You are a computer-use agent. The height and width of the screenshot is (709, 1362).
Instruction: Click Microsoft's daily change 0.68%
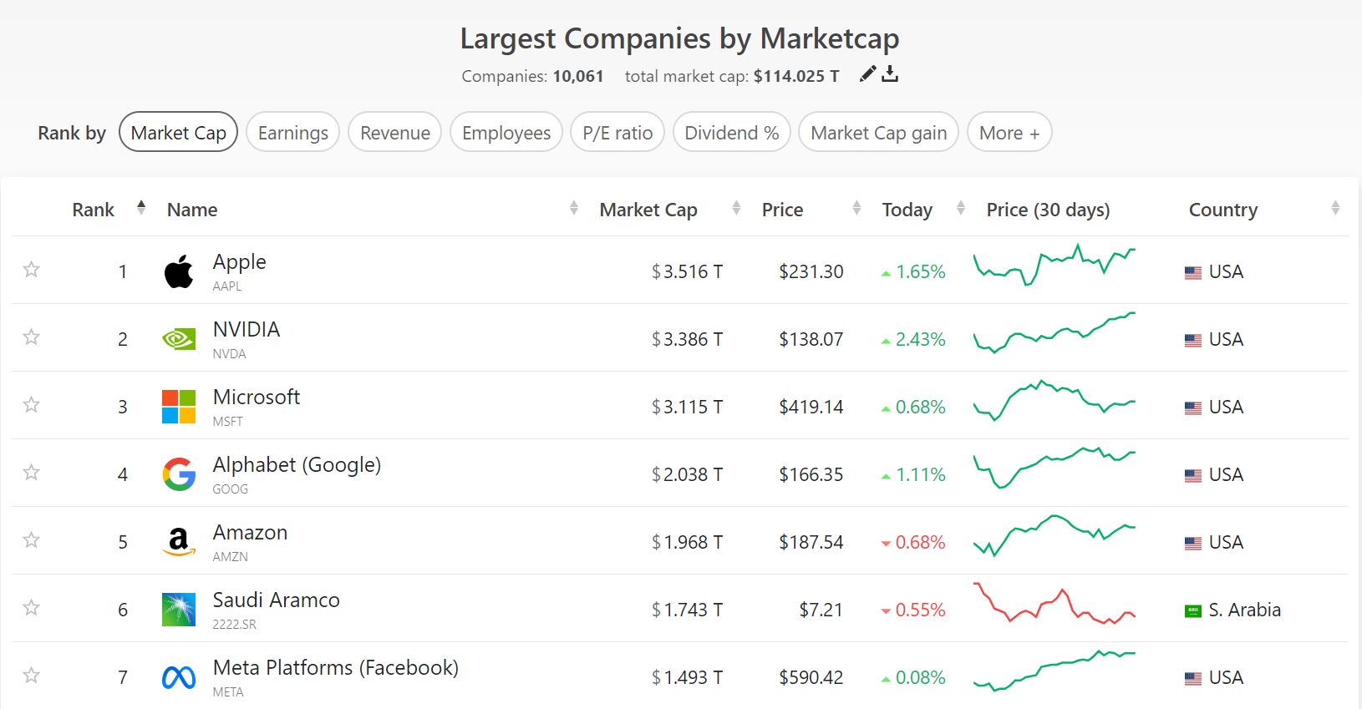[x=921, y=407]
